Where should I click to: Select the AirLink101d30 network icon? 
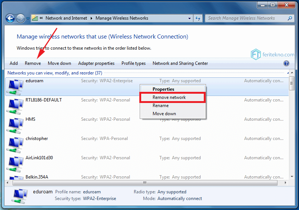(15, 164)
